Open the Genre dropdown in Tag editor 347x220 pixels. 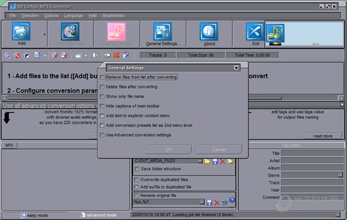pos(340,175)
